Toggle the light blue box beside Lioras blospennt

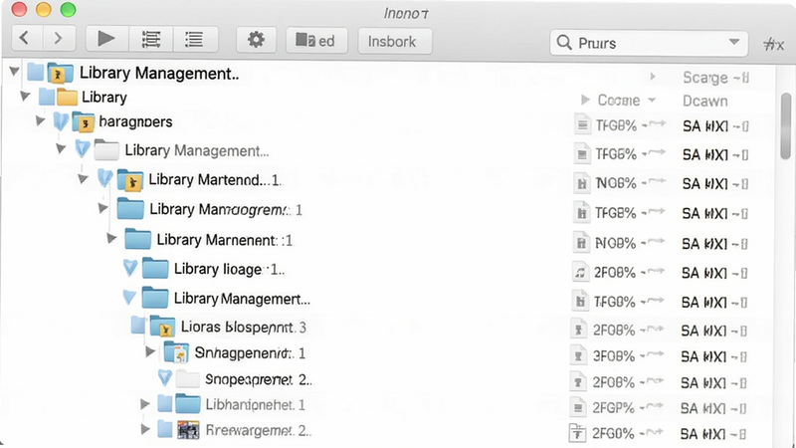tap(138, 325)
